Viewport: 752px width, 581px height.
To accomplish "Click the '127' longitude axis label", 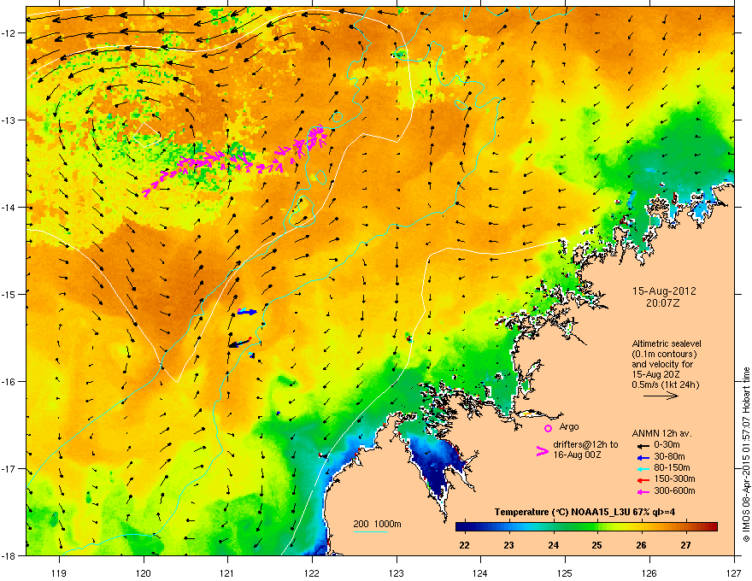I will click(x=734, y=572).
